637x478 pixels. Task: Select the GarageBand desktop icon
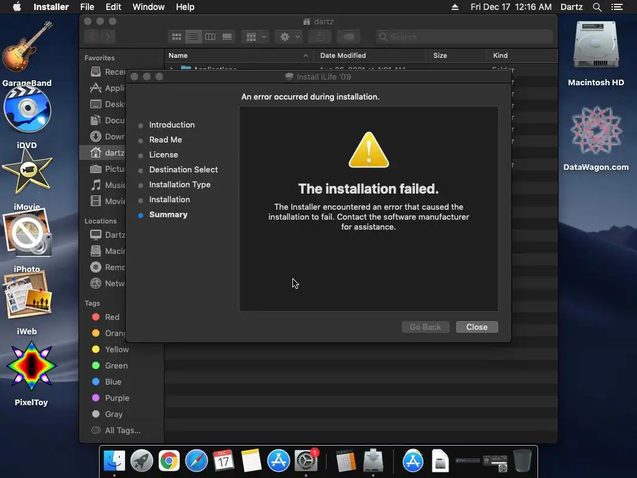tap(27, 54)
